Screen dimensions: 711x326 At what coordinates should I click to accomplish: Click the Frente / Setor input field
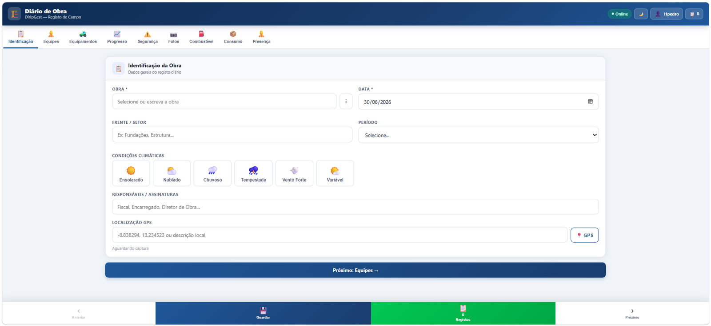click(x=232, y=135)
